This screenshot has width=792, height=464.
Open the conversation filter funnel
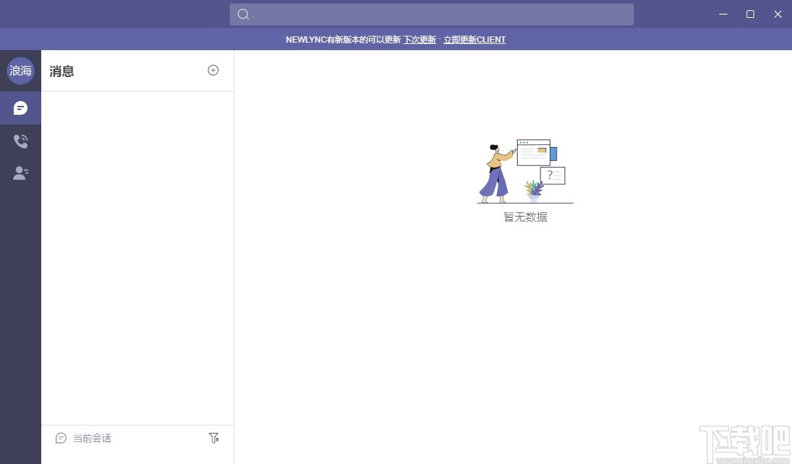[214, 437]
